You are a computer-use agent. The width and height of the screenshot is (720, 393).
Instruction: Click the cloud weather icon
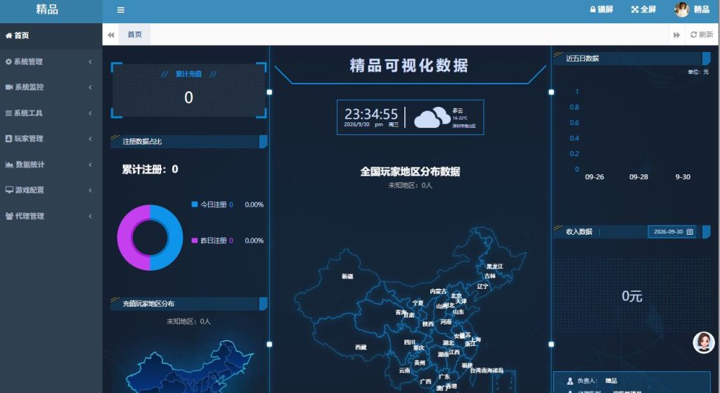tap(432, 117)
